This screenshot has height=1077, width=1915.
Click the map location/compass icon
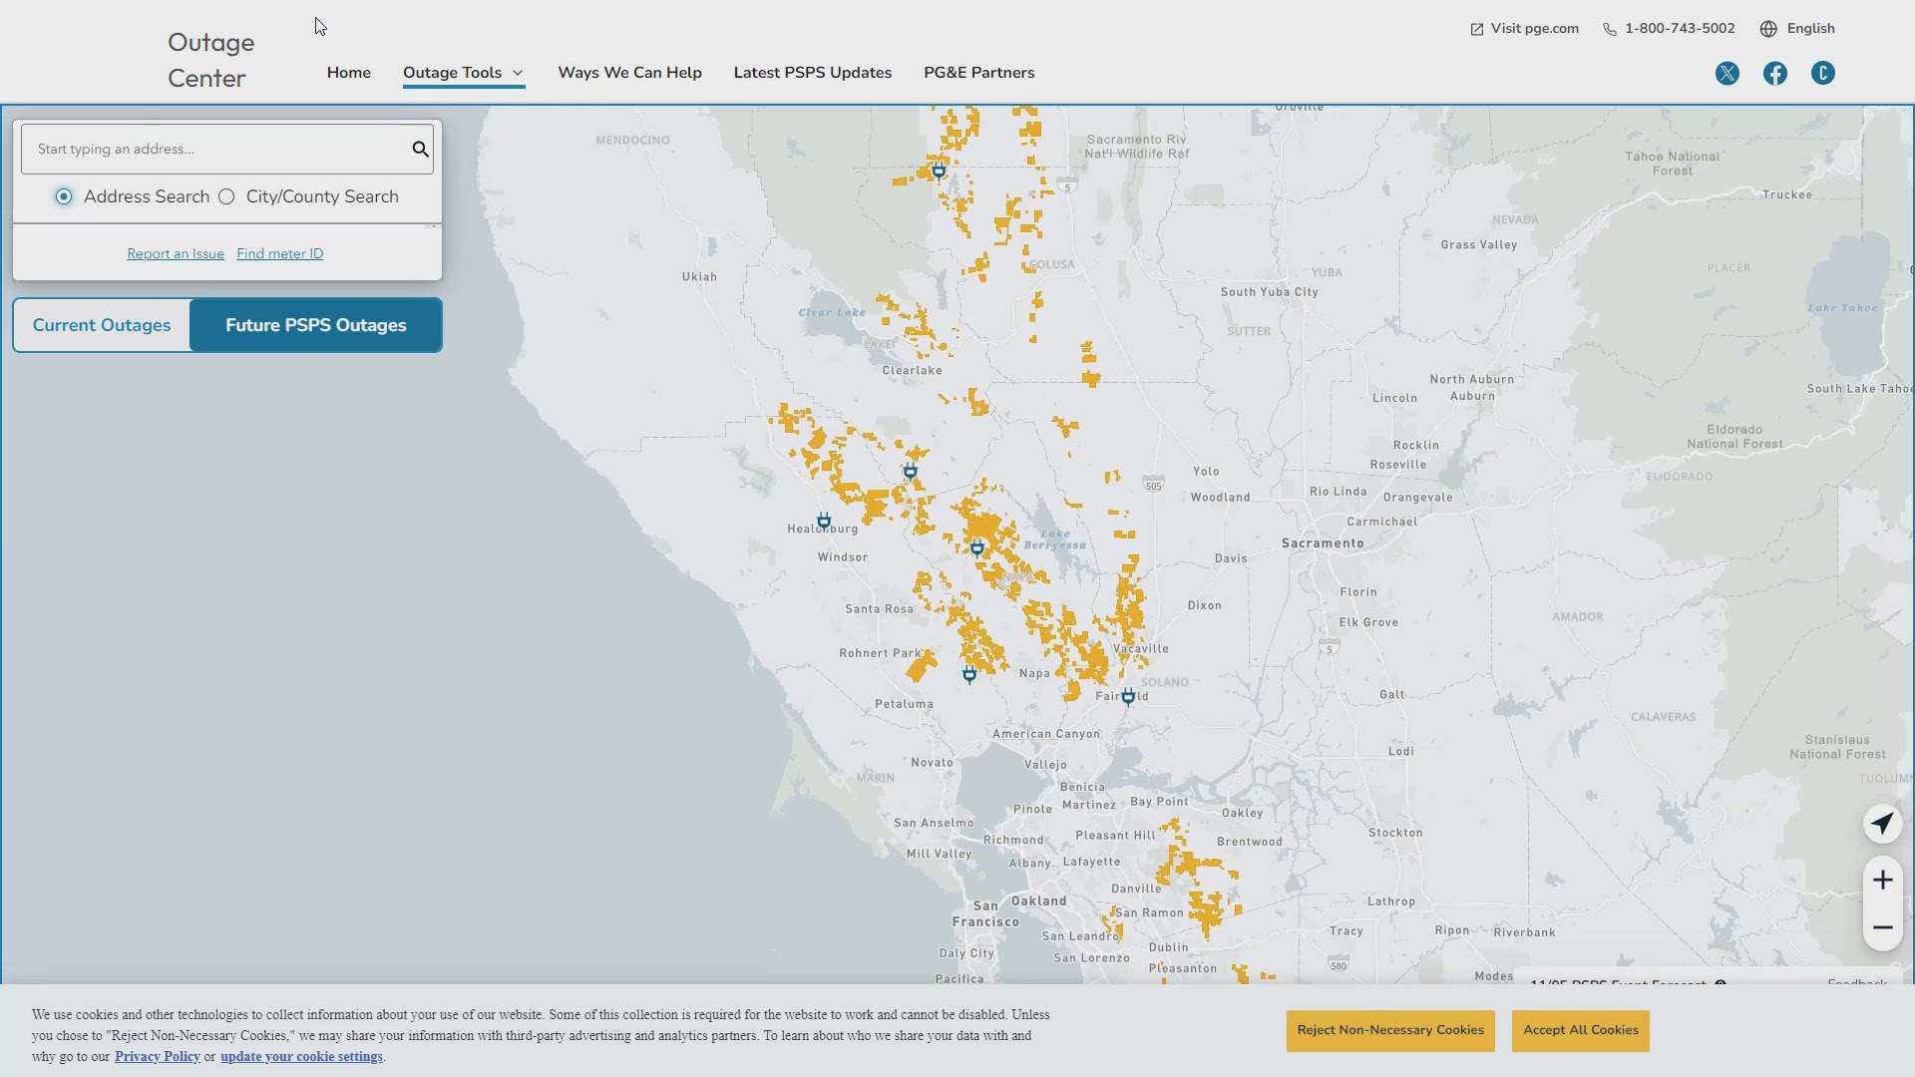point(1881,823)
